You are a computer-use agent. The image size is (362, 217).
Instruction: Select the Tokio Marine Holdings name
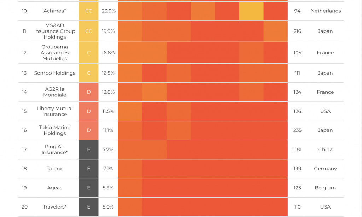tap(54, 130)
